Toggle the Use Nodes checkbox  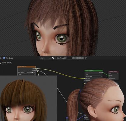point(4,58)
